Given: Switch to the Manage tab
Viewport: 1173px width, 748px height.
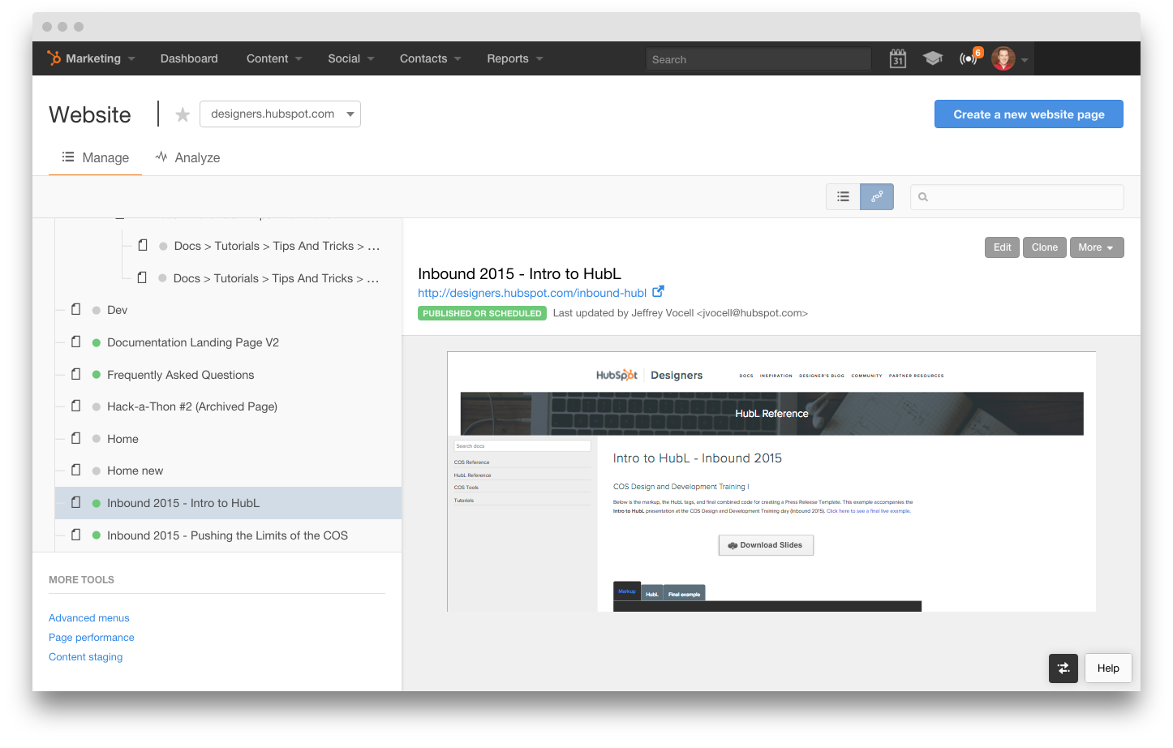Looking at the screenshot, I should [x=96, y=157].
